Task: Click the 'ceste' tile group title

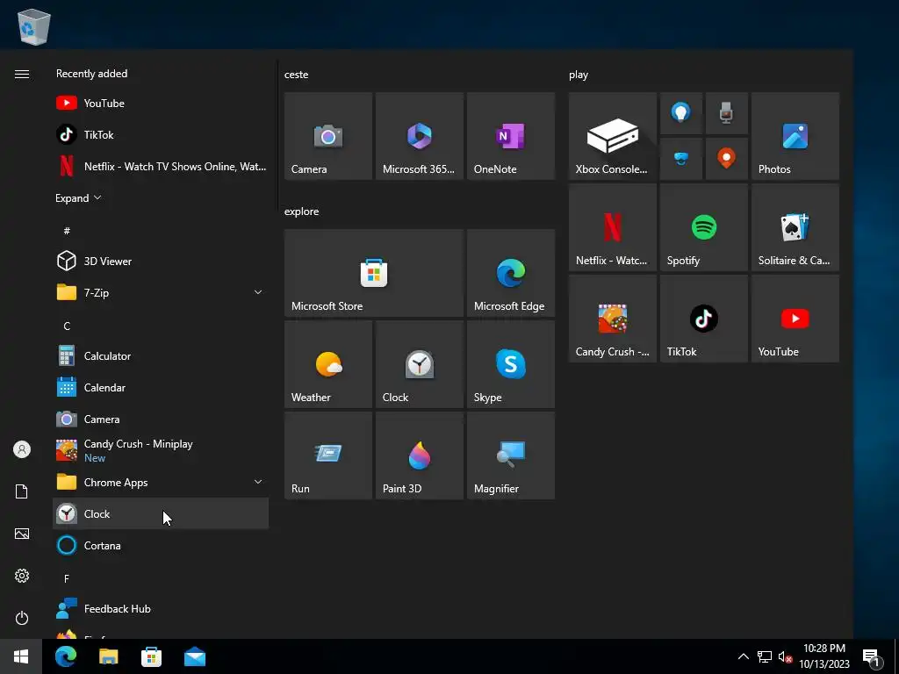Action: (297, 75)
